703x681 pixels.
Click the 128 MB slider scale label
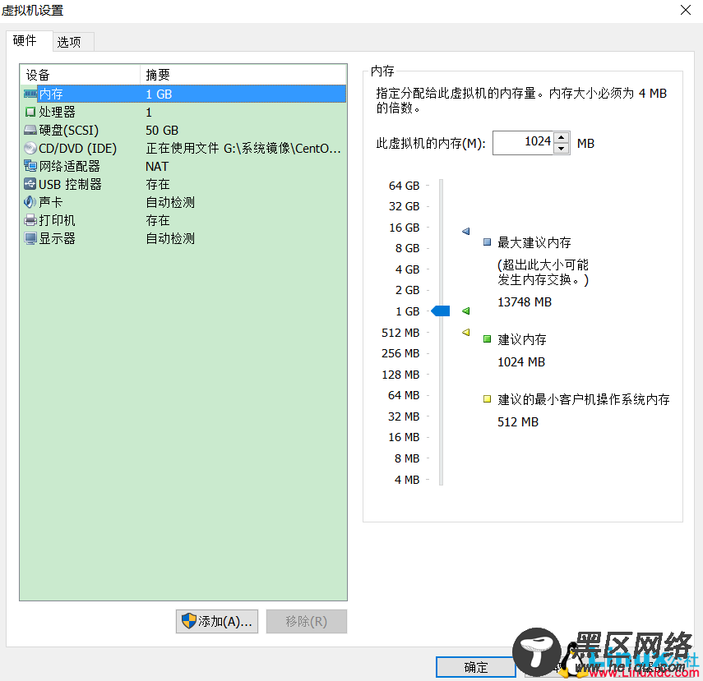(400, 375)
